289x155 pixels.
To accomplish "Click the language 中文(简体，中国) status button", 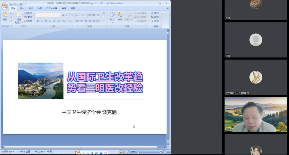I will 44,152.
